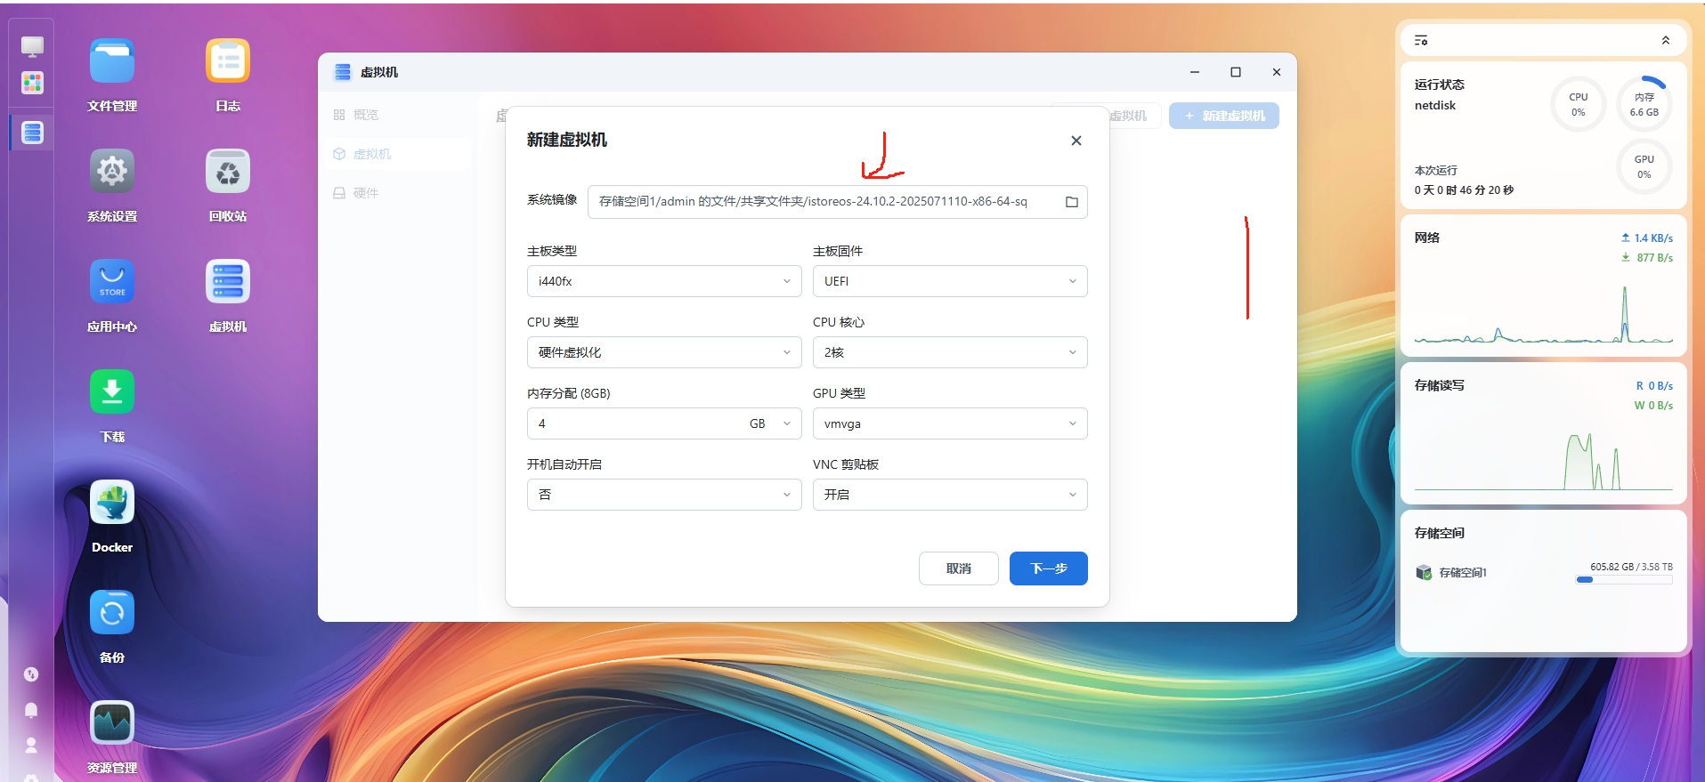Click the 取消 button
The width and height of the screenshot is (1705, 782).
tap(958, 568)
